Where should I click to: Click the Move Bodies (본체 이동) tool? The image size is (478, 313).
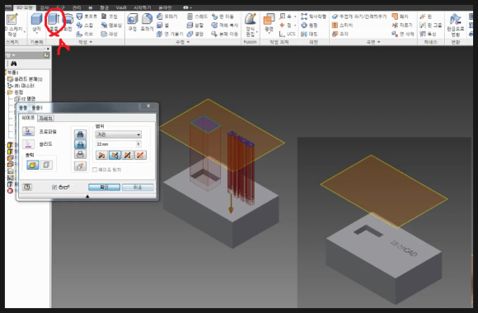point(225,34)
